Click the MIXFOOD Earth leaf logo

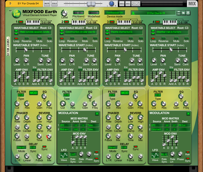tap(17, 14)
